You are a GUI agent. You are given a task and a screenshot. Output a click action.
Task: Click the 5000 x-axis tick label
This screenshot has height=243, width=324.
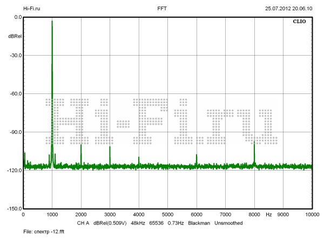[167, 215]
